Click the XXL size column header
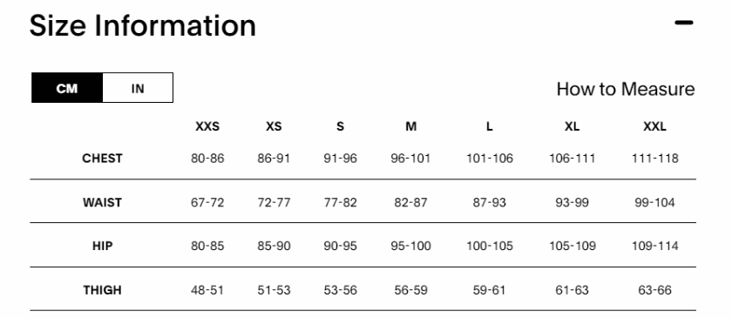 coord(655,126)
